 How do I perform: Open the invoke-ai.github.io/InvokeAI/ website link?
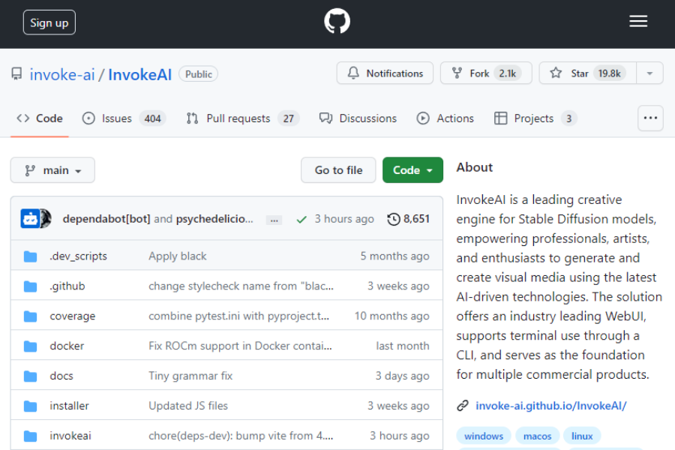(550, 406)
